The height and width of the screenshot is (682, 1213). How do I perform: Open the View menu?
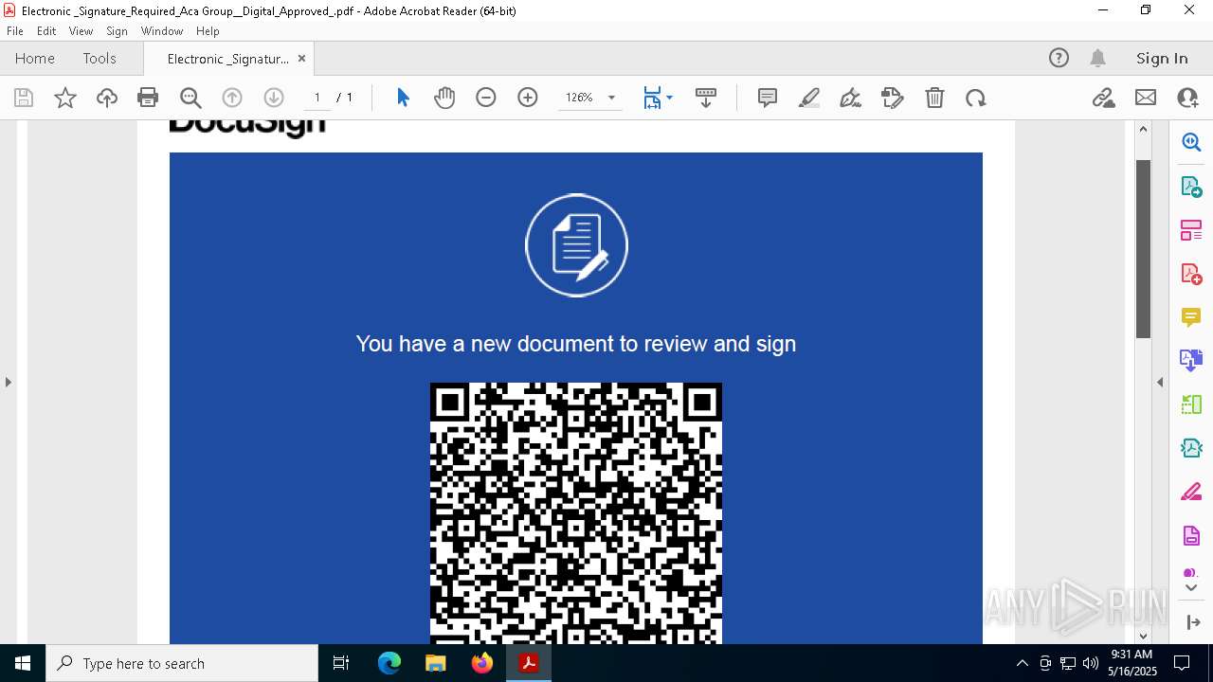(x=81, y=31)
